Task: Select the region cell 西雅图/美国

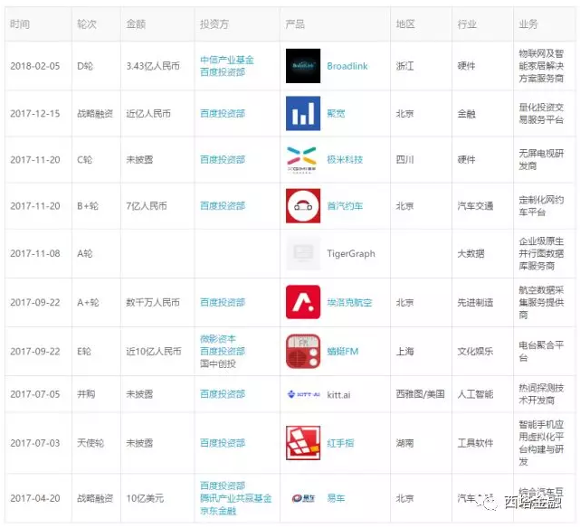Action: [420, 394]
